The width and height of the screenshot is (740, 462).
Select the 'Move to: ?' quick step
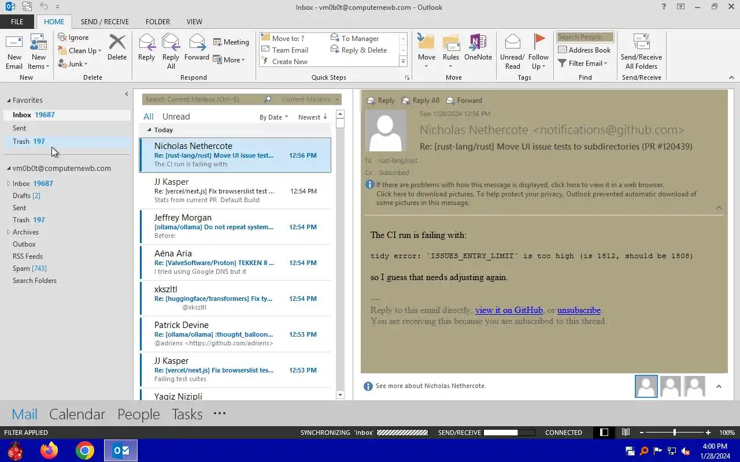tap(283, 39)
